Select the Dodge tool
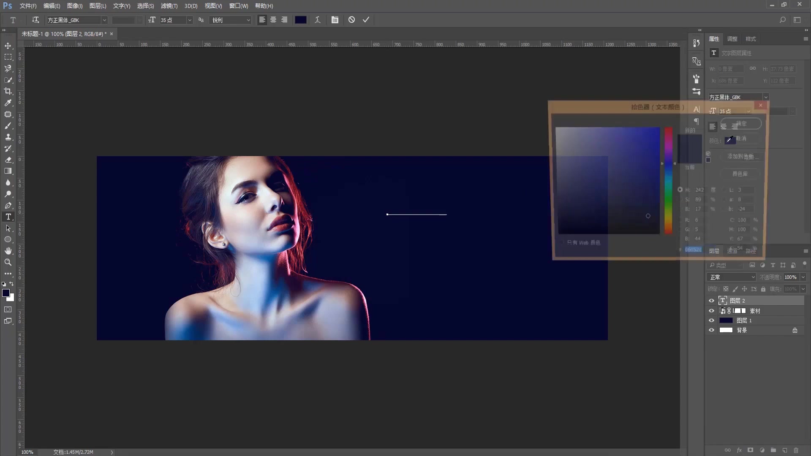 tap(8, 194)
